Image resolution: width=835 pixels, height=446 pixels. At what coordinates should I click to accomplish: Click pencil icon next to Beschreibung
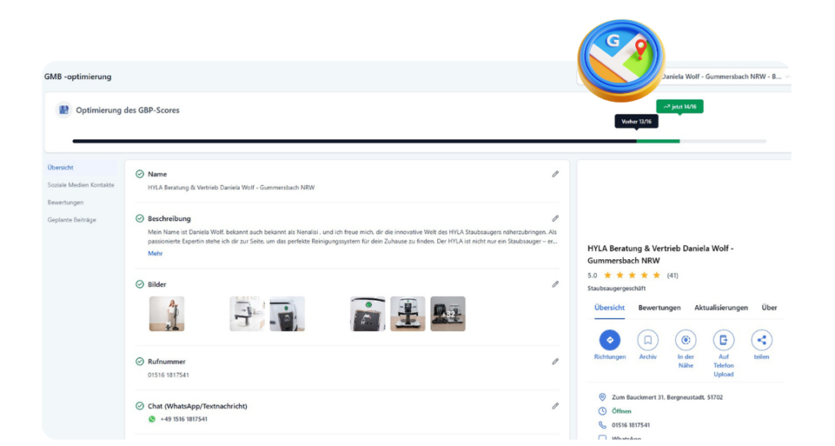tap(555, 219)
